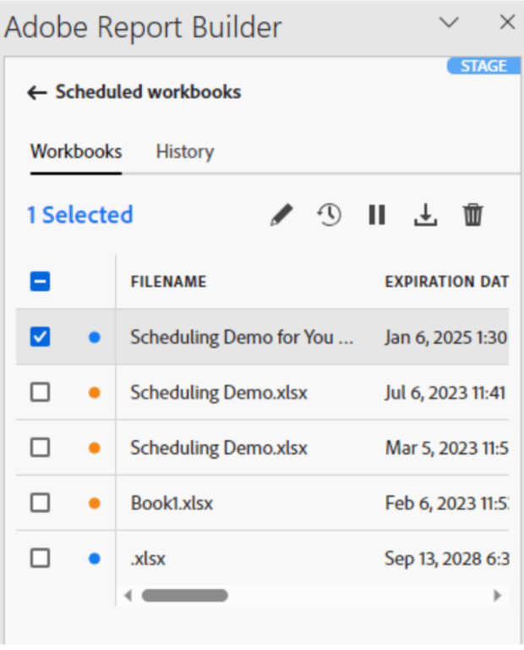The width and height of the screenshot is (524, 650).
Task: Go back using arrow beside Scheduled workbooks
Action: (x=37, y=92)
